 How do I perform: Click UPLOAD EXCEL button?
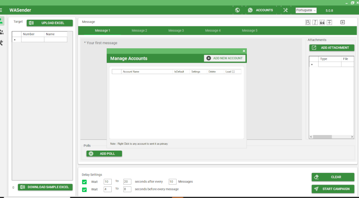tap(50, 23)
